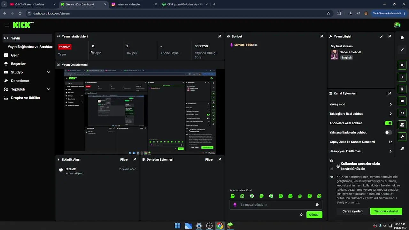Toggle the wrench widget icon in sidebar
Viewport: 409px width, 230px height.
[402, 137]
